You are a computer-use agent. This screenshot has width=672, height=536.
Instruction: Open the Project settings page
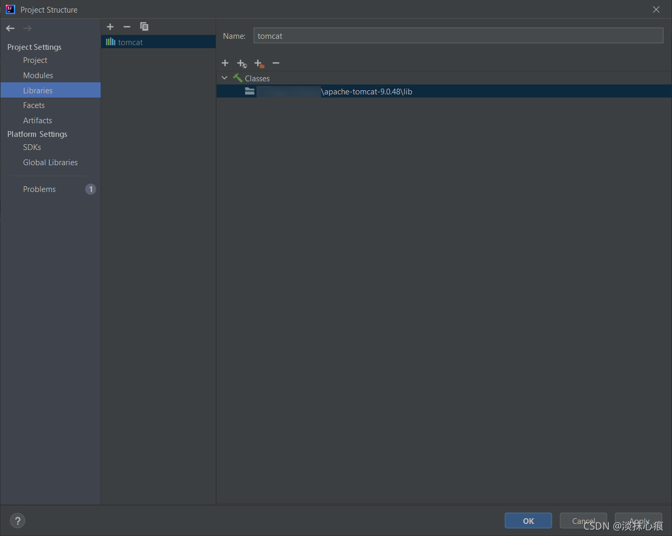(x=35, y=60)
